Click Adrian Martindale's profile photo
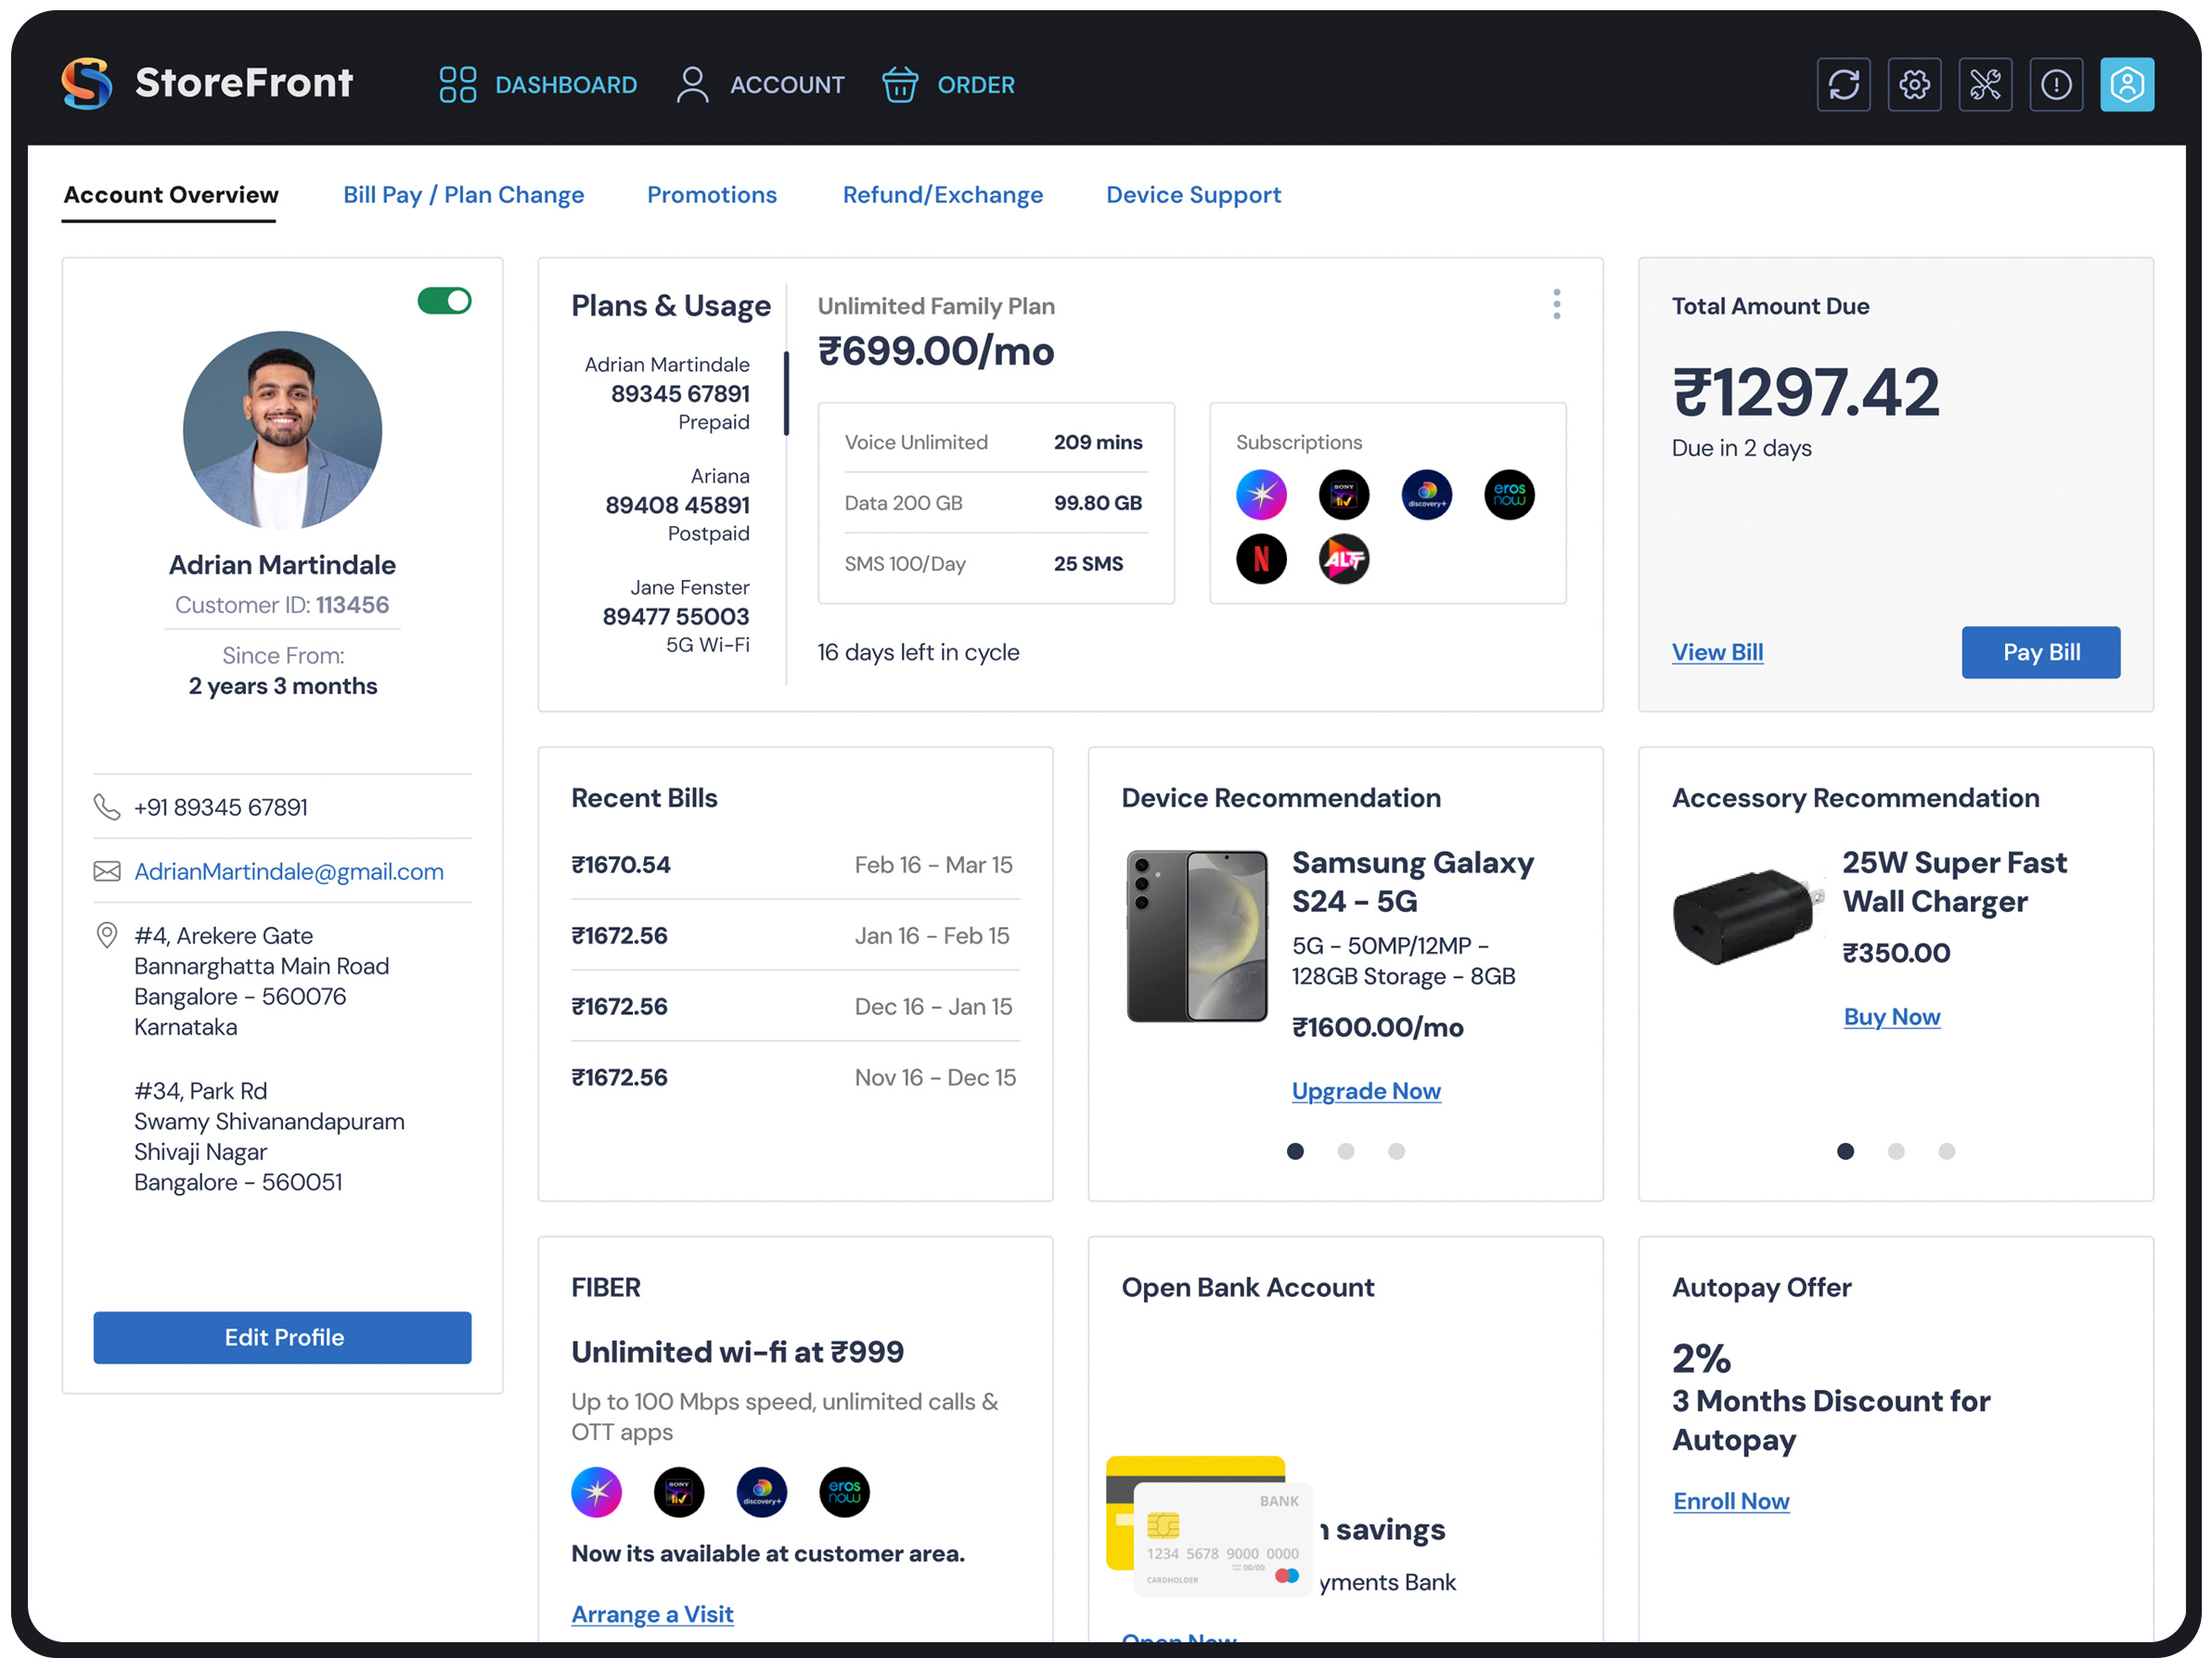This screenshot has height=1671, width=2212. [283, 430]
